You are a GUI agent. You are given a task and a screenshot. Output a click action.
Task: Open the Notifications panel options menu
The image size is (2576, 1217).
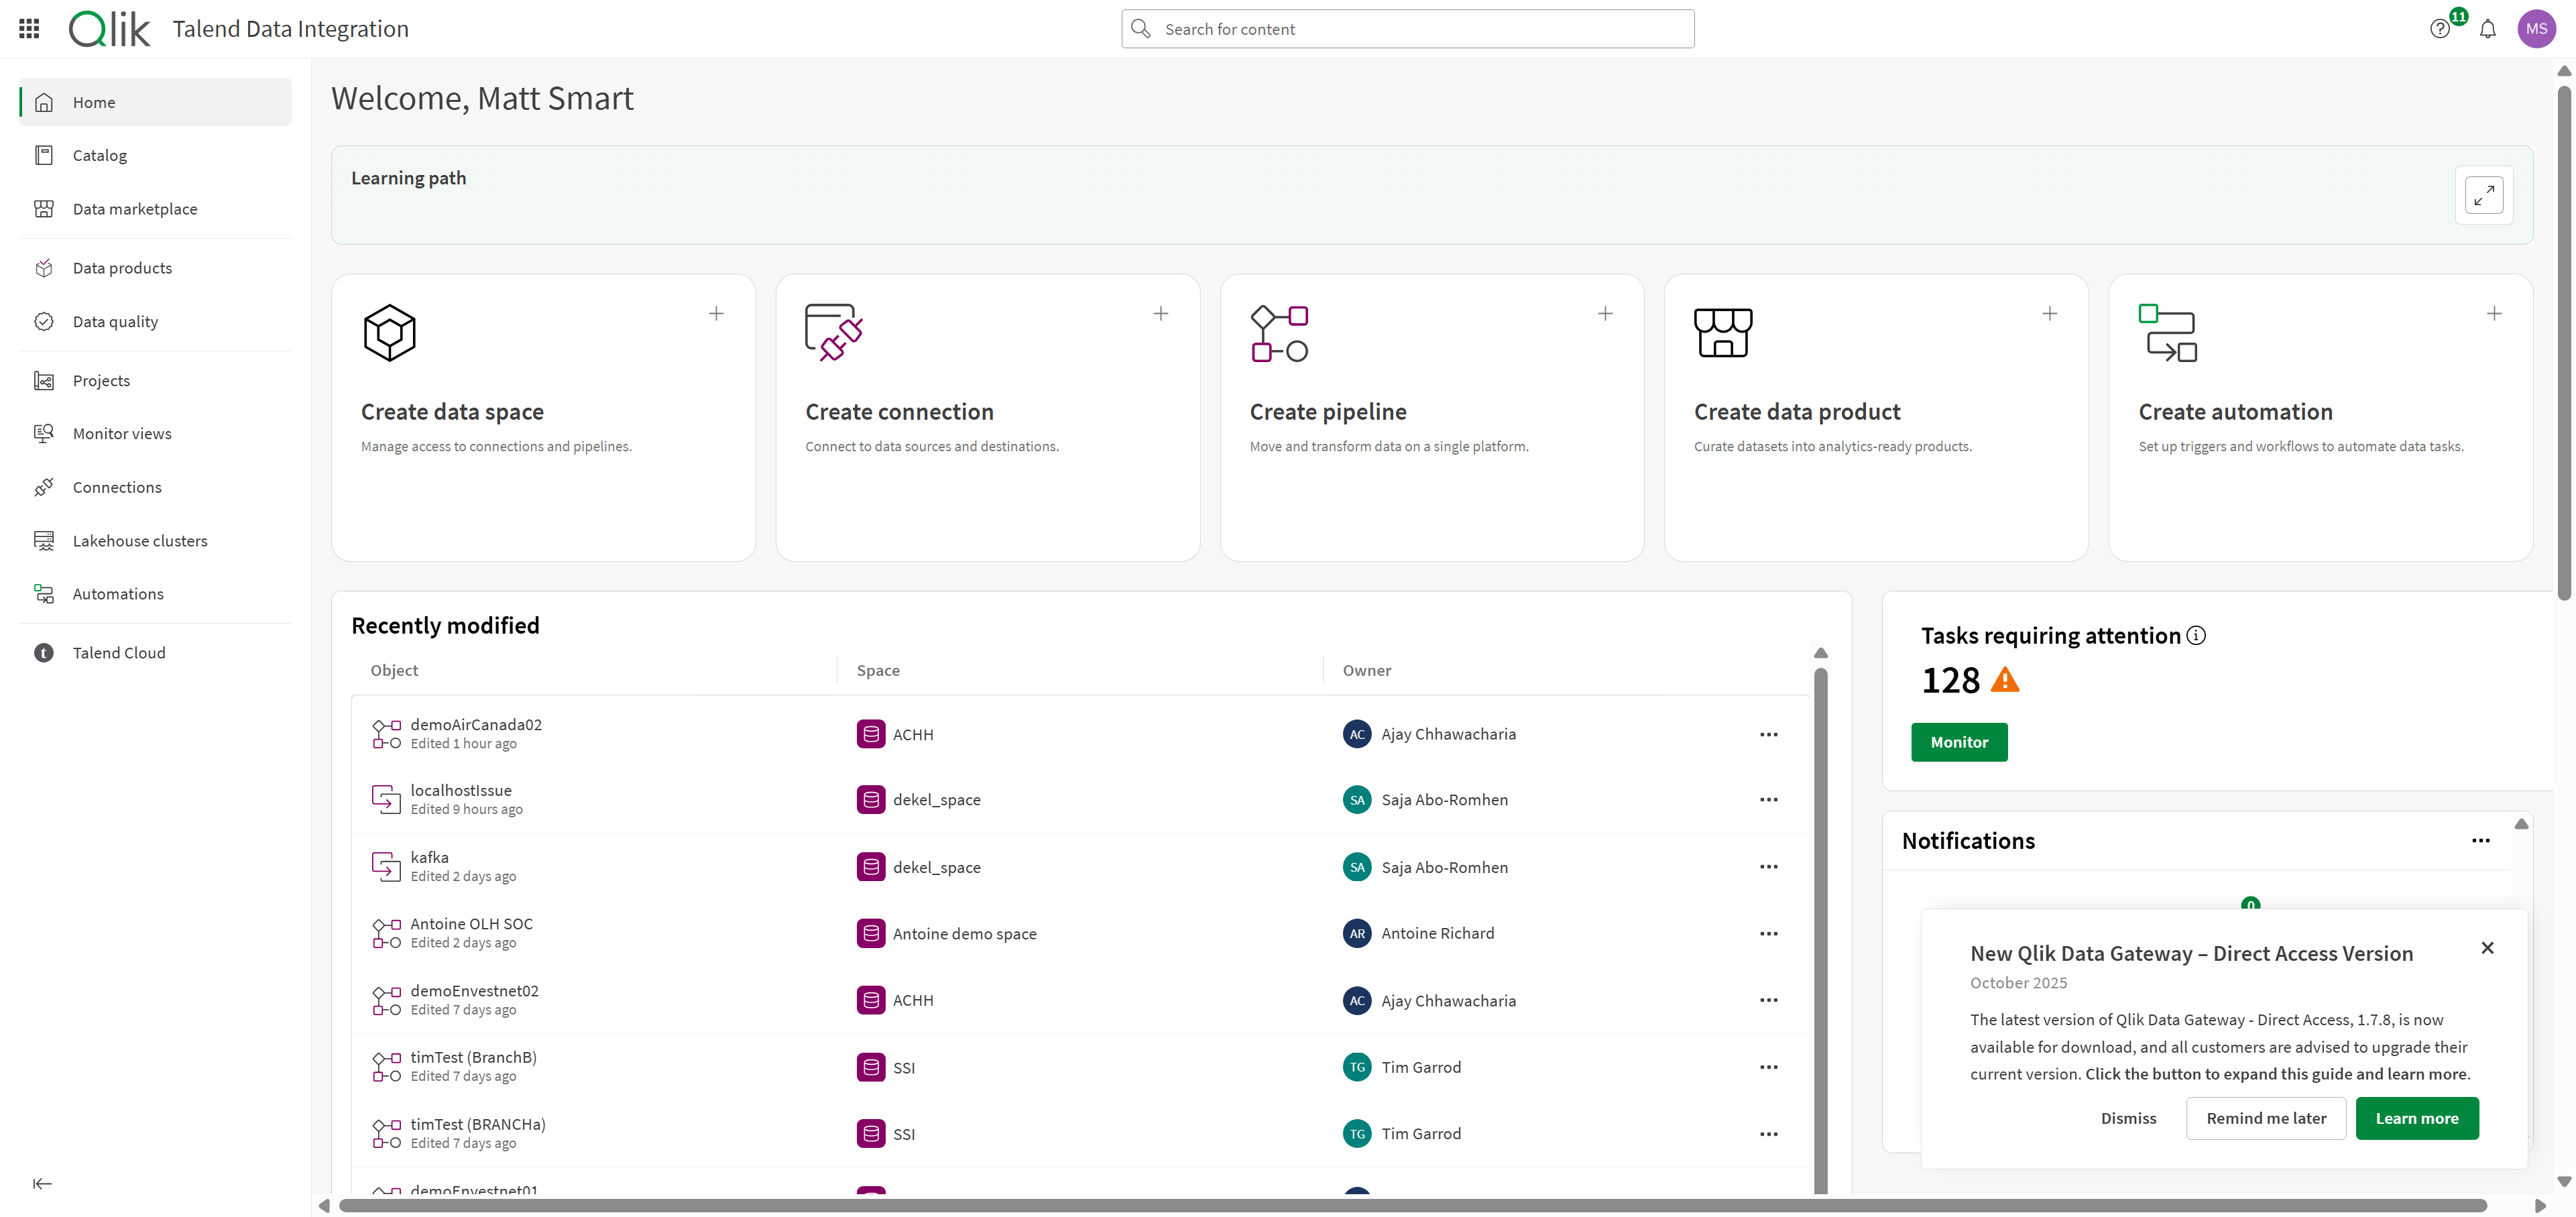click(2480, 841)
